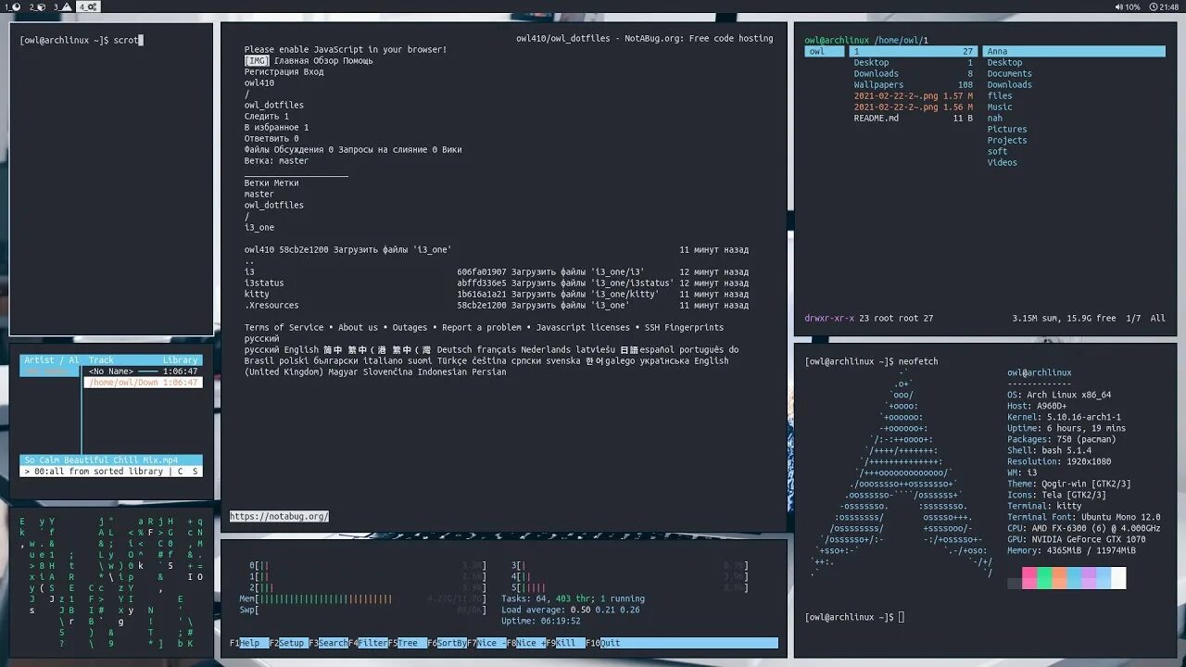Click CPU 5 usage bar in htop

(x=629, y=587)
